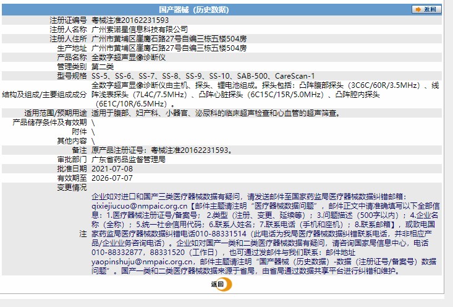Select the 生产地址 address value
This screenshot has height=307, width=453.
pos(169,48)
